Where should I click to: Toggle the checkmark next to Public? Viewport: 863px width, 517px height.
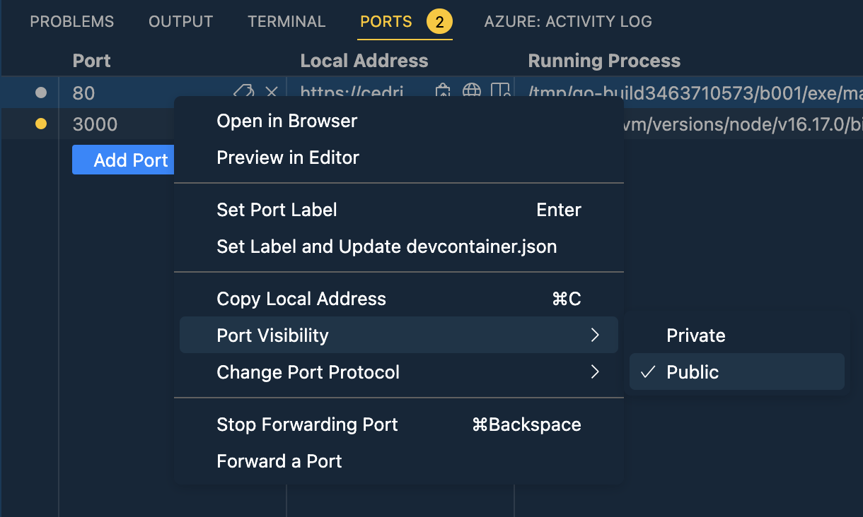(648, 372)
